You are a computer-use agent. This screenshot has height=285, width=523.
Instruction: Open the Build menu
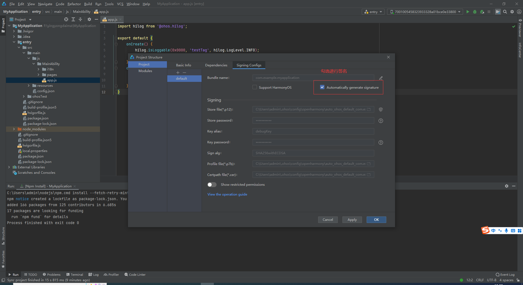coord(88,4)
